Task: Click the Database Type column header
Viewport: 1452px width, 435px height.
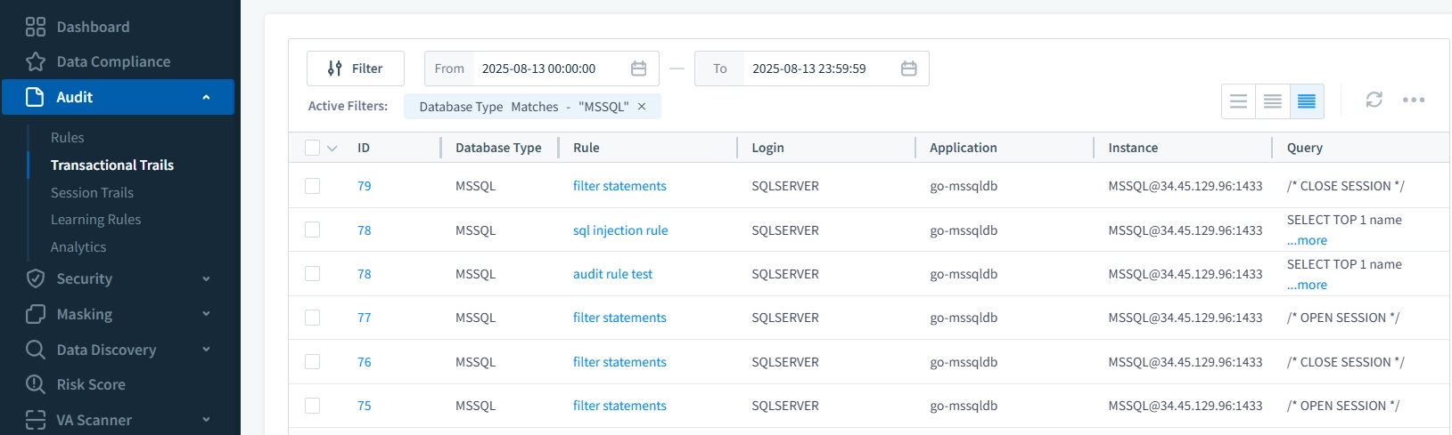Action: [498, 148]
